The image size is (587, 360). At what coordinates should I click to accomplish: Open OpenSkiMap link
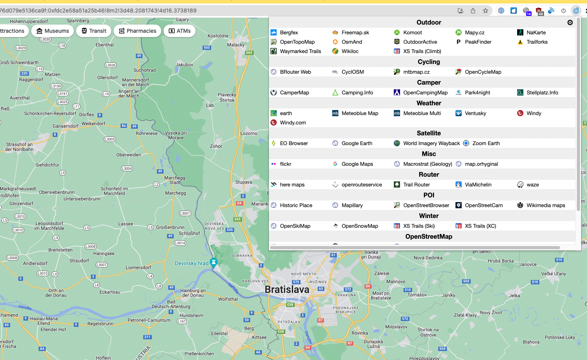pyautogui.click(x=295, y=226)
